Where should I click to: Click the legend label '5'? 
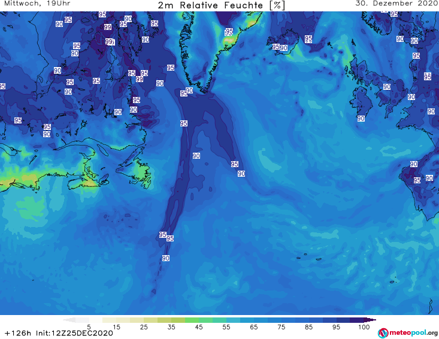click(x=89, y=327)
